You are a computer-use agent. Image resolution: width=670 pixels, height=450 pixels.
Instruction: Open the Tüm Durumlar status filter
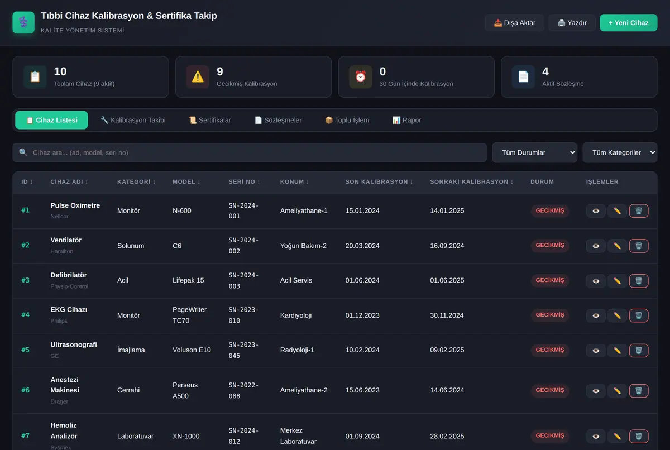click(x=534, y=152)
